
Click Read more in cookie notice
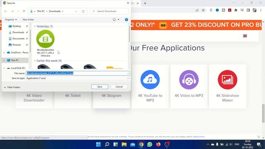199,137
